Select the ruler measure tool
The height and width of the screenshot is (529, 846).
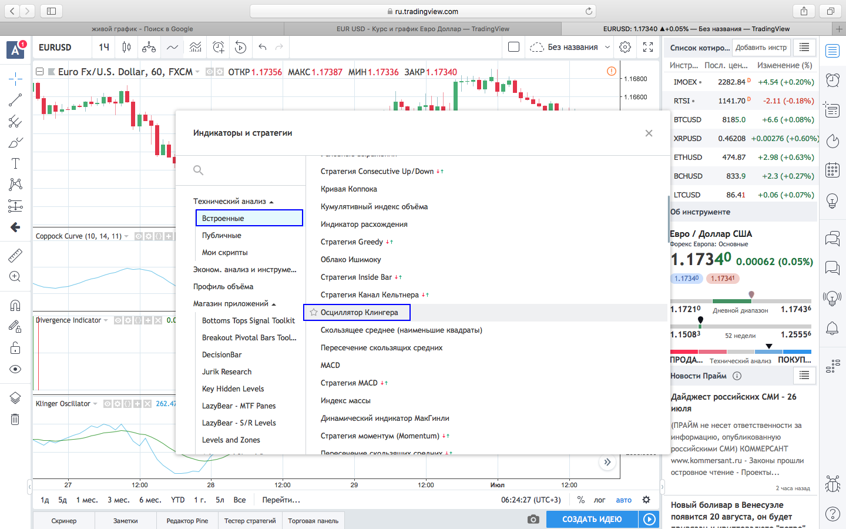coord(15,255)
